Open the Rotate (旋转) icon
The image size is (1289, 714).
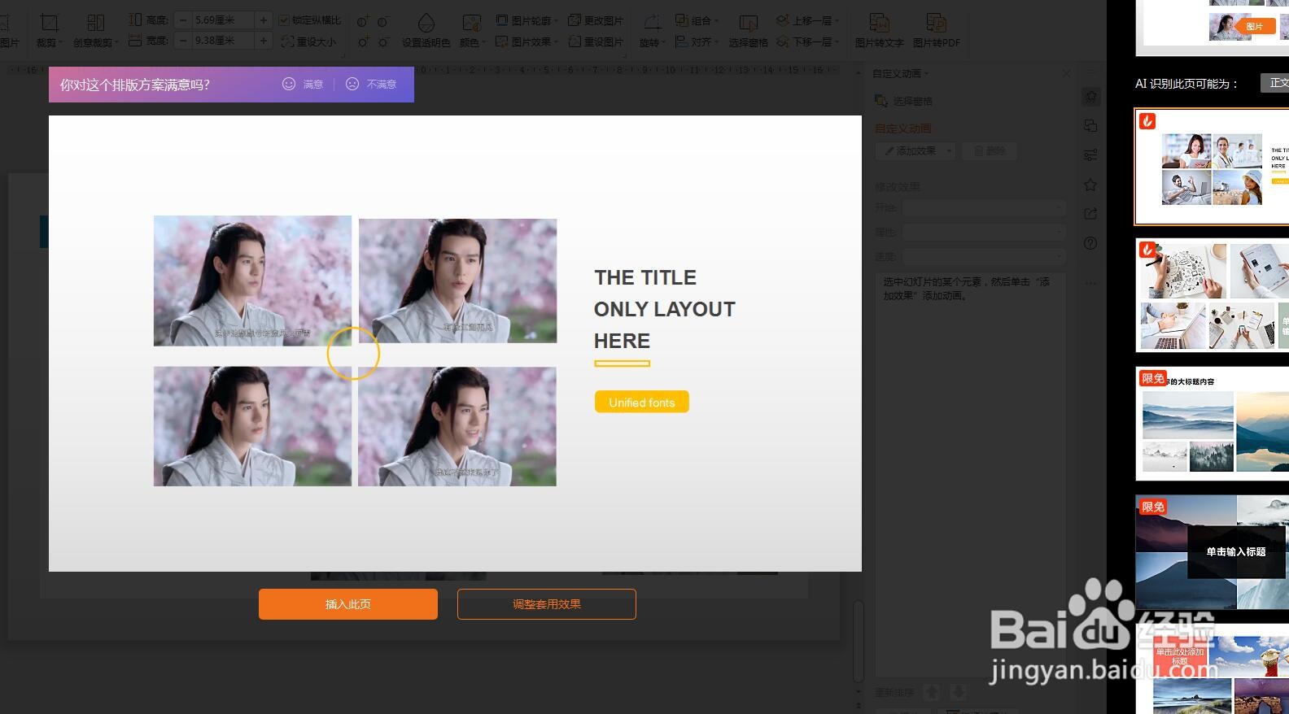tap(652, 23)
